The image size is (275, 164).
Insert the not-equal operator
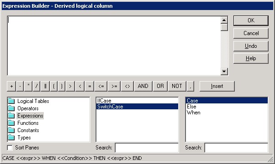[x=127, y=86]
